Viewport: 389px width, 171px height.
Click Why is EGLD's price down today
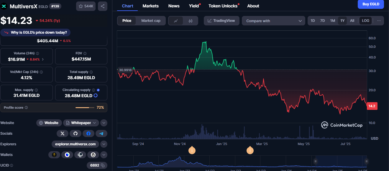pos(36,32)
